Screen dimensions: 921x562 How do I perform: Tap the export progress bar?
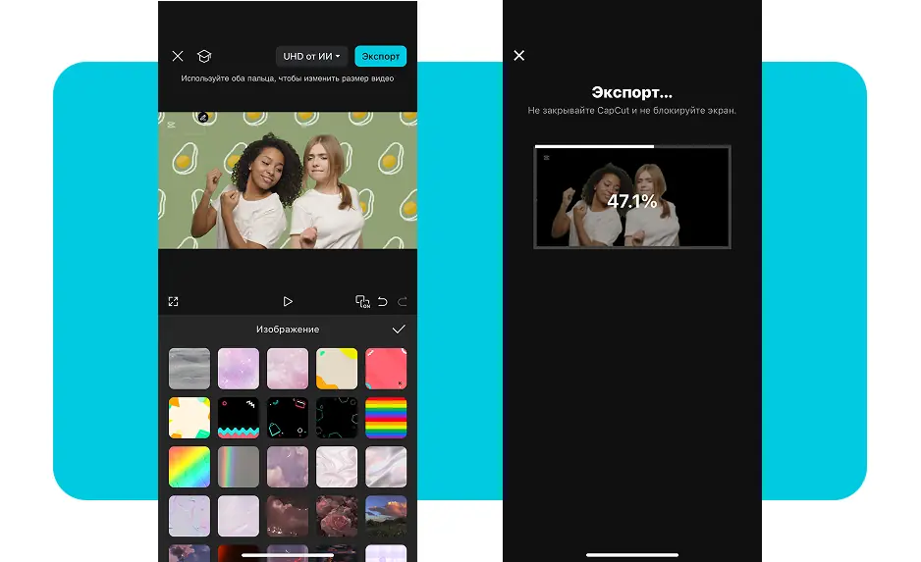click(x=632, y=147)
